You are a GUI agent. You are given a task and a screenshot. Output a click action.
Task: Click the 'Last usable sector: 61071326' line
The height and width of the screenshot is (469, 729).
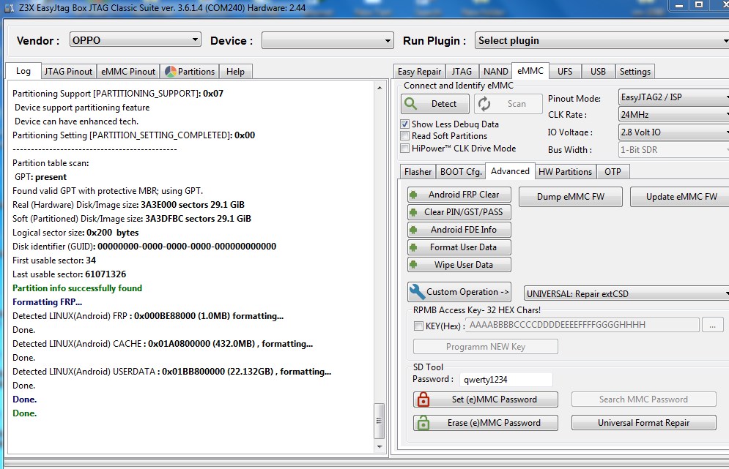[x=70, y=274]
